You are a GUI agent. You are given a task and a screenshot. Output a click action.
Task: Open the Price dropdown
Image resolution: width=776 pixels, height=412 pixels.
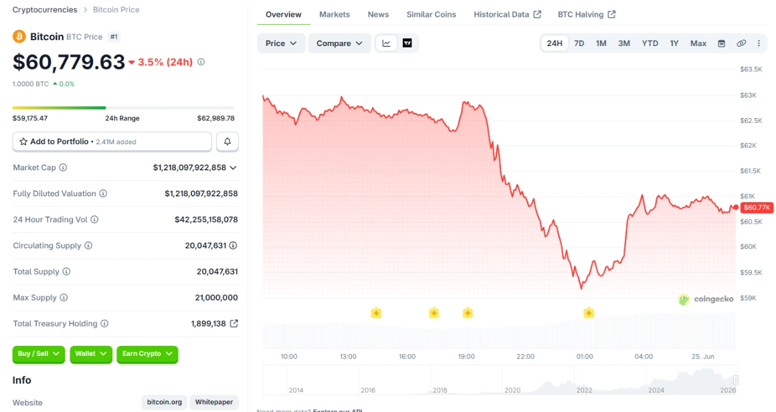280,43
